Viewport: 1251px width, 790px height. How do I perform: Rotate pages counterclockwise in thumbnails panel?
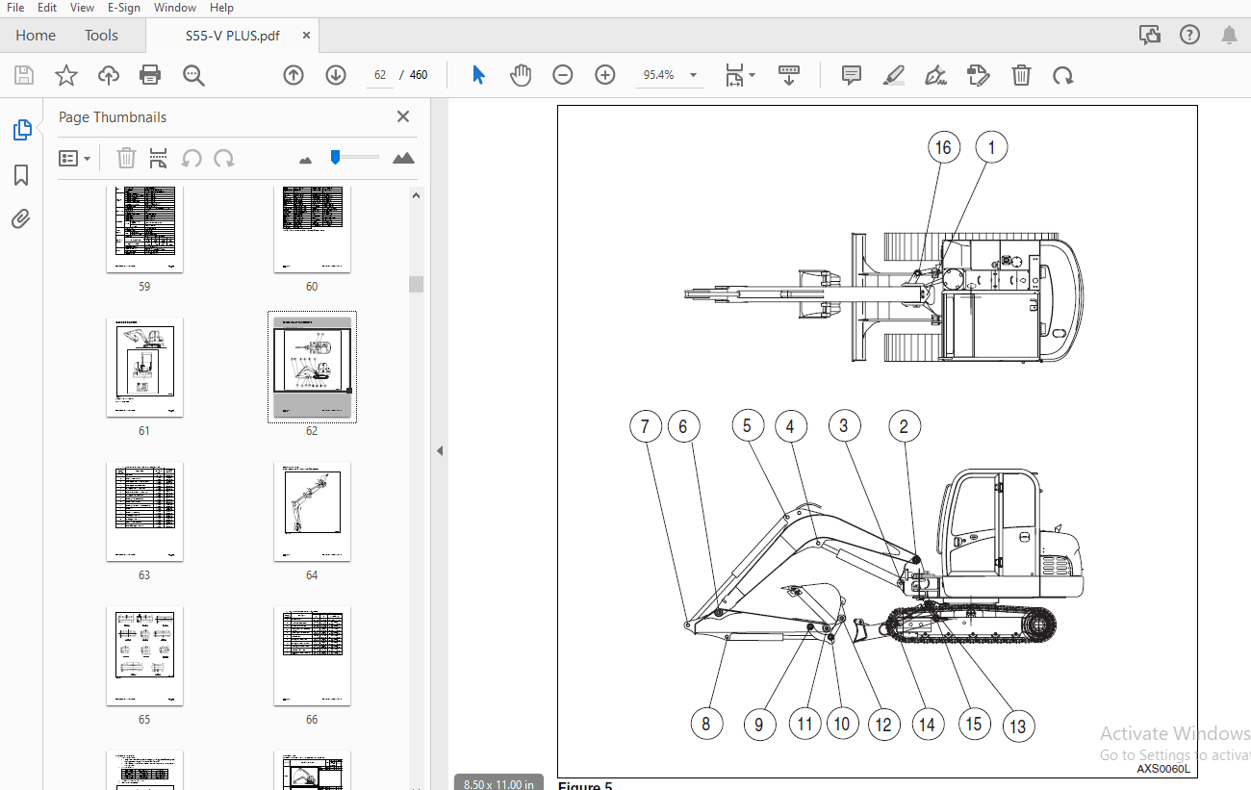(191, 158)
